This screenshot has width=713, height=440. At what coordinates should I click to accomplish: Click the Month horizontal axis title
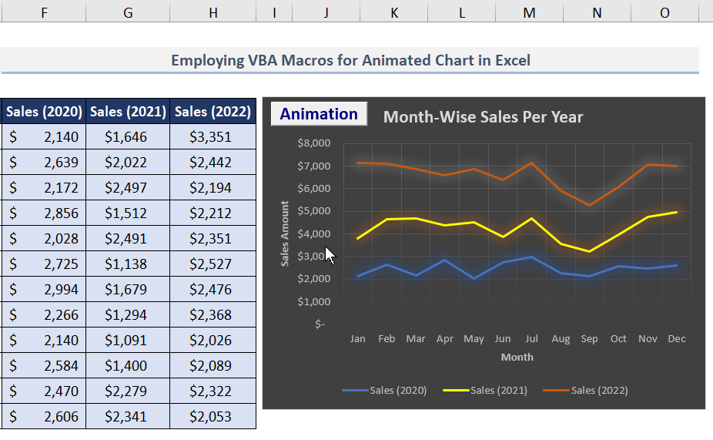coord(517,358)
